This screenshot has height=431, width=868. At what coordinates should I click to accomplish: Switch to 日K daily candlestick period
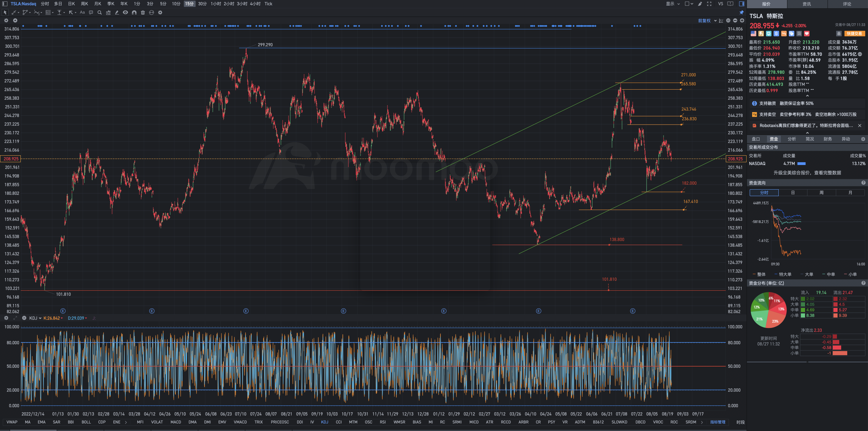point(71,4)
